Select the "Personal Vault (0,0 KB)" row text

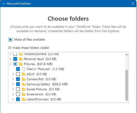pyautogui.click(x=40, y=59)
